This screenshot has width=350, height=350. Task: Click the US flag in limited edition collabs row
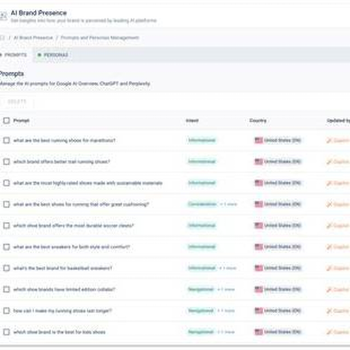tap(258, 289)
